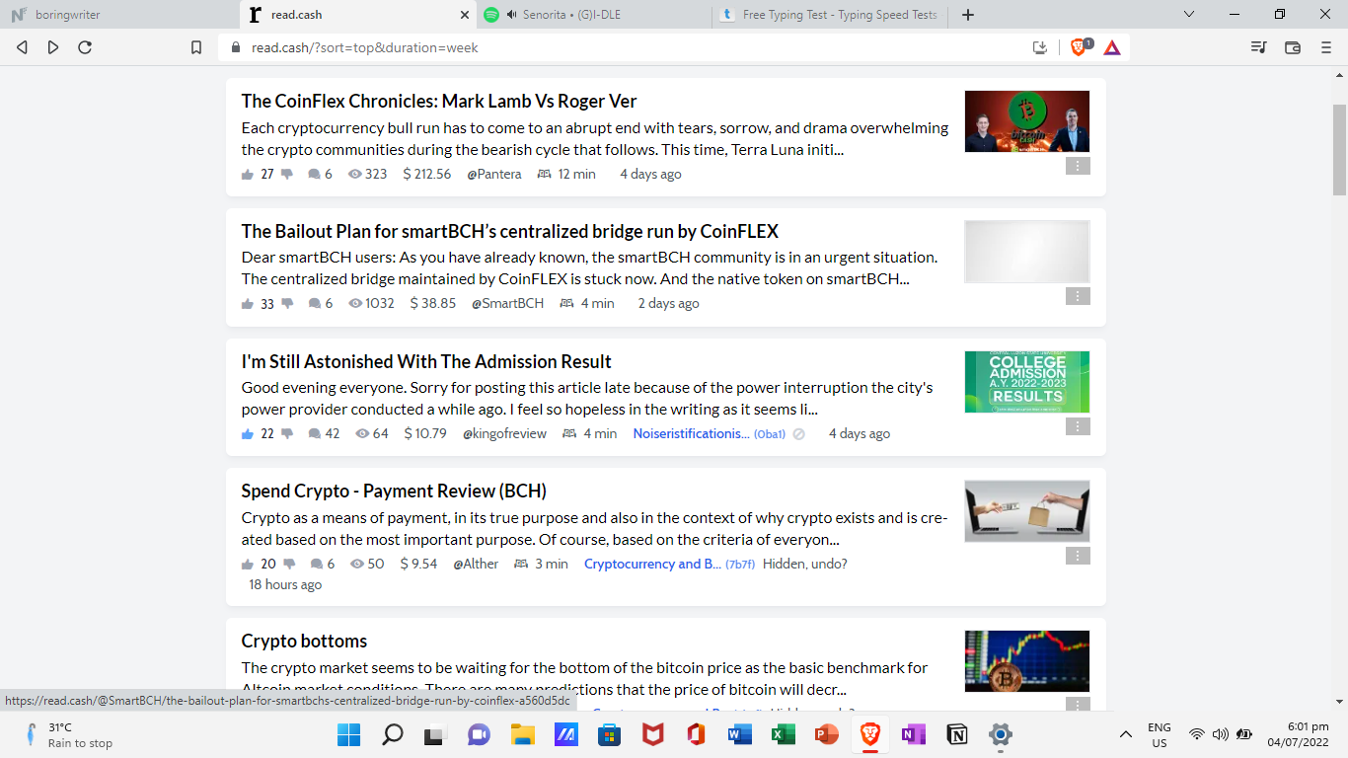Go forward to the next page

(53, 47)
